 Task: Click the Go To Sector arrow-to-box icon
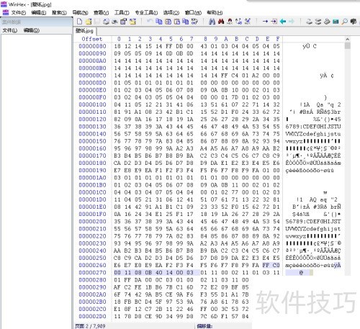click(274, 22)
